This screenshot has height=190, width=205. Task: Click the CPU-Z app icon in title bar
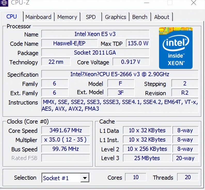click(x=4, y=3)
